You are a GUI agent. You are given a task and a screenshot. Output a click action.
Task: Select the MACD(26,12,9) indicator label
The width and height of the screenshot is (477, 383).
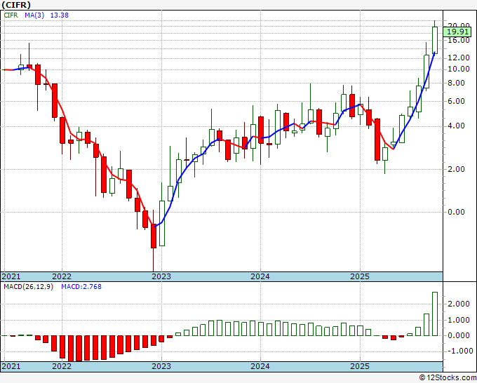[29, 288]
